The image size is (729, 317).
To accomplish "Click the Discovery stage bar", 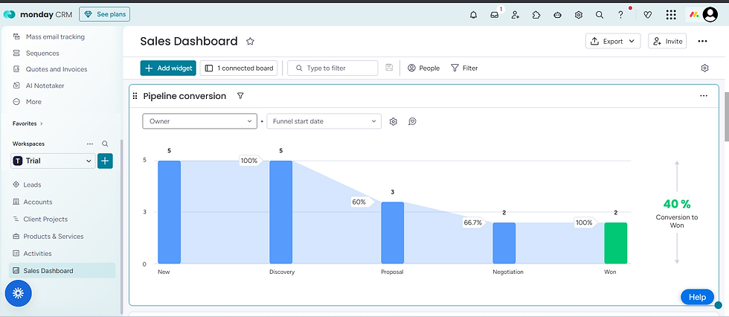I will point(281,212).
